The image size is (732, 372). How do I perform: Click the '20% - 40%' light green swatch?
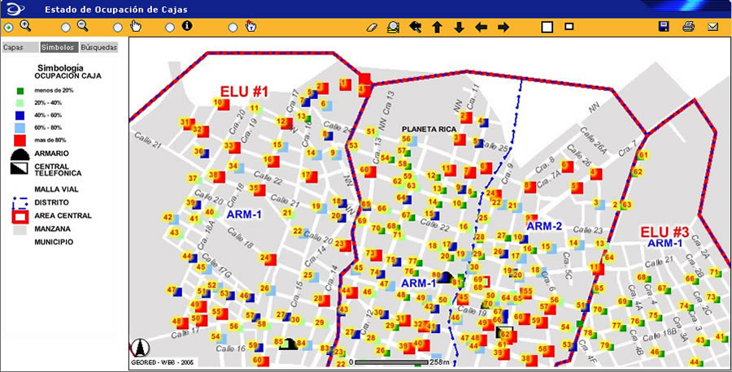click(x=20, y=102)
